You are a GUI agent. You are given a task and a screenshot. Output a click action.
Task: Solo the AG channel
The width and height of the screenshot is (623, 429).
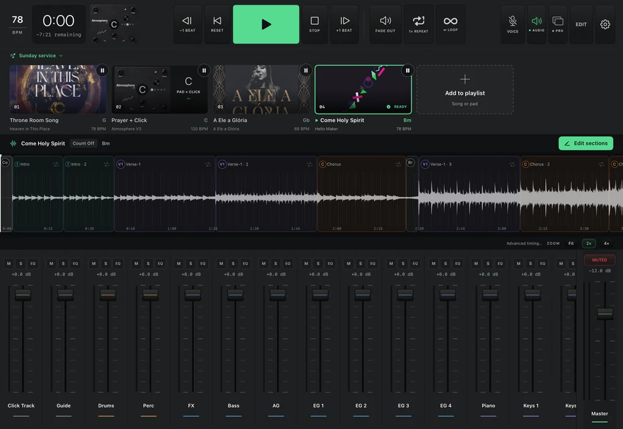click(275, 264)
